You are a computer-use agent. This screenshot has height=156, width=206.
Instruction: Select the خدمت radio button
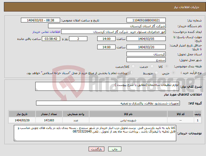click(x=152, y=66)
